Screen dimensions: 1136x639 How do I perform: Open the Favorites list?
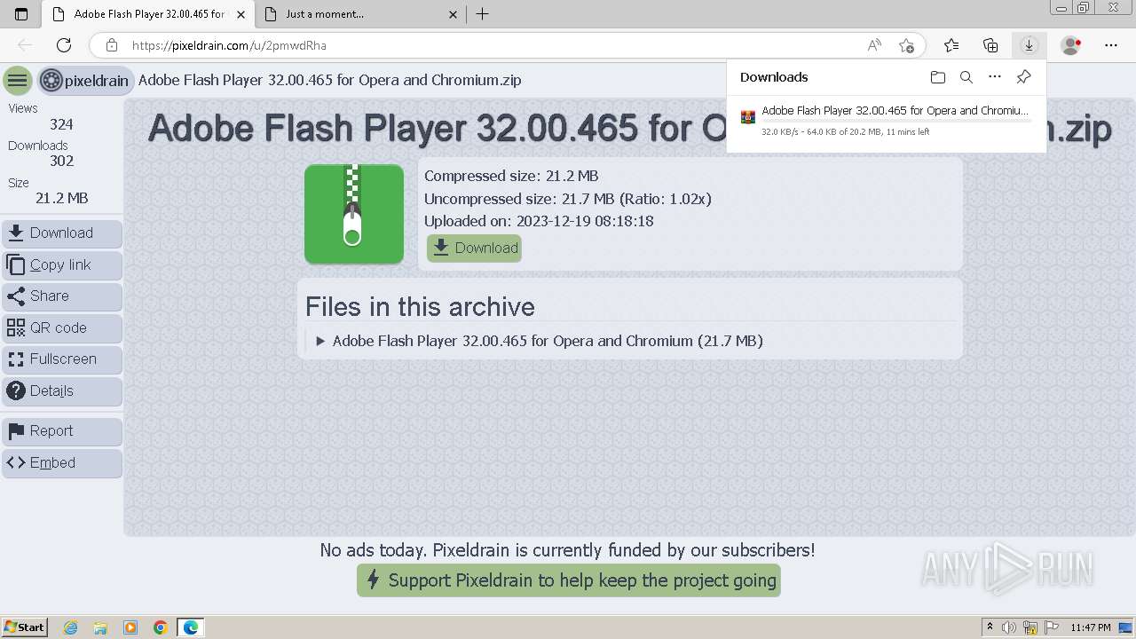[x=951, y=45]
